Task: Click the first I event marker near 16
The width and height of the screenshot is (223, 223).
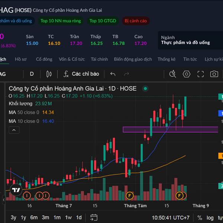Action: click(x=27, y=196)
